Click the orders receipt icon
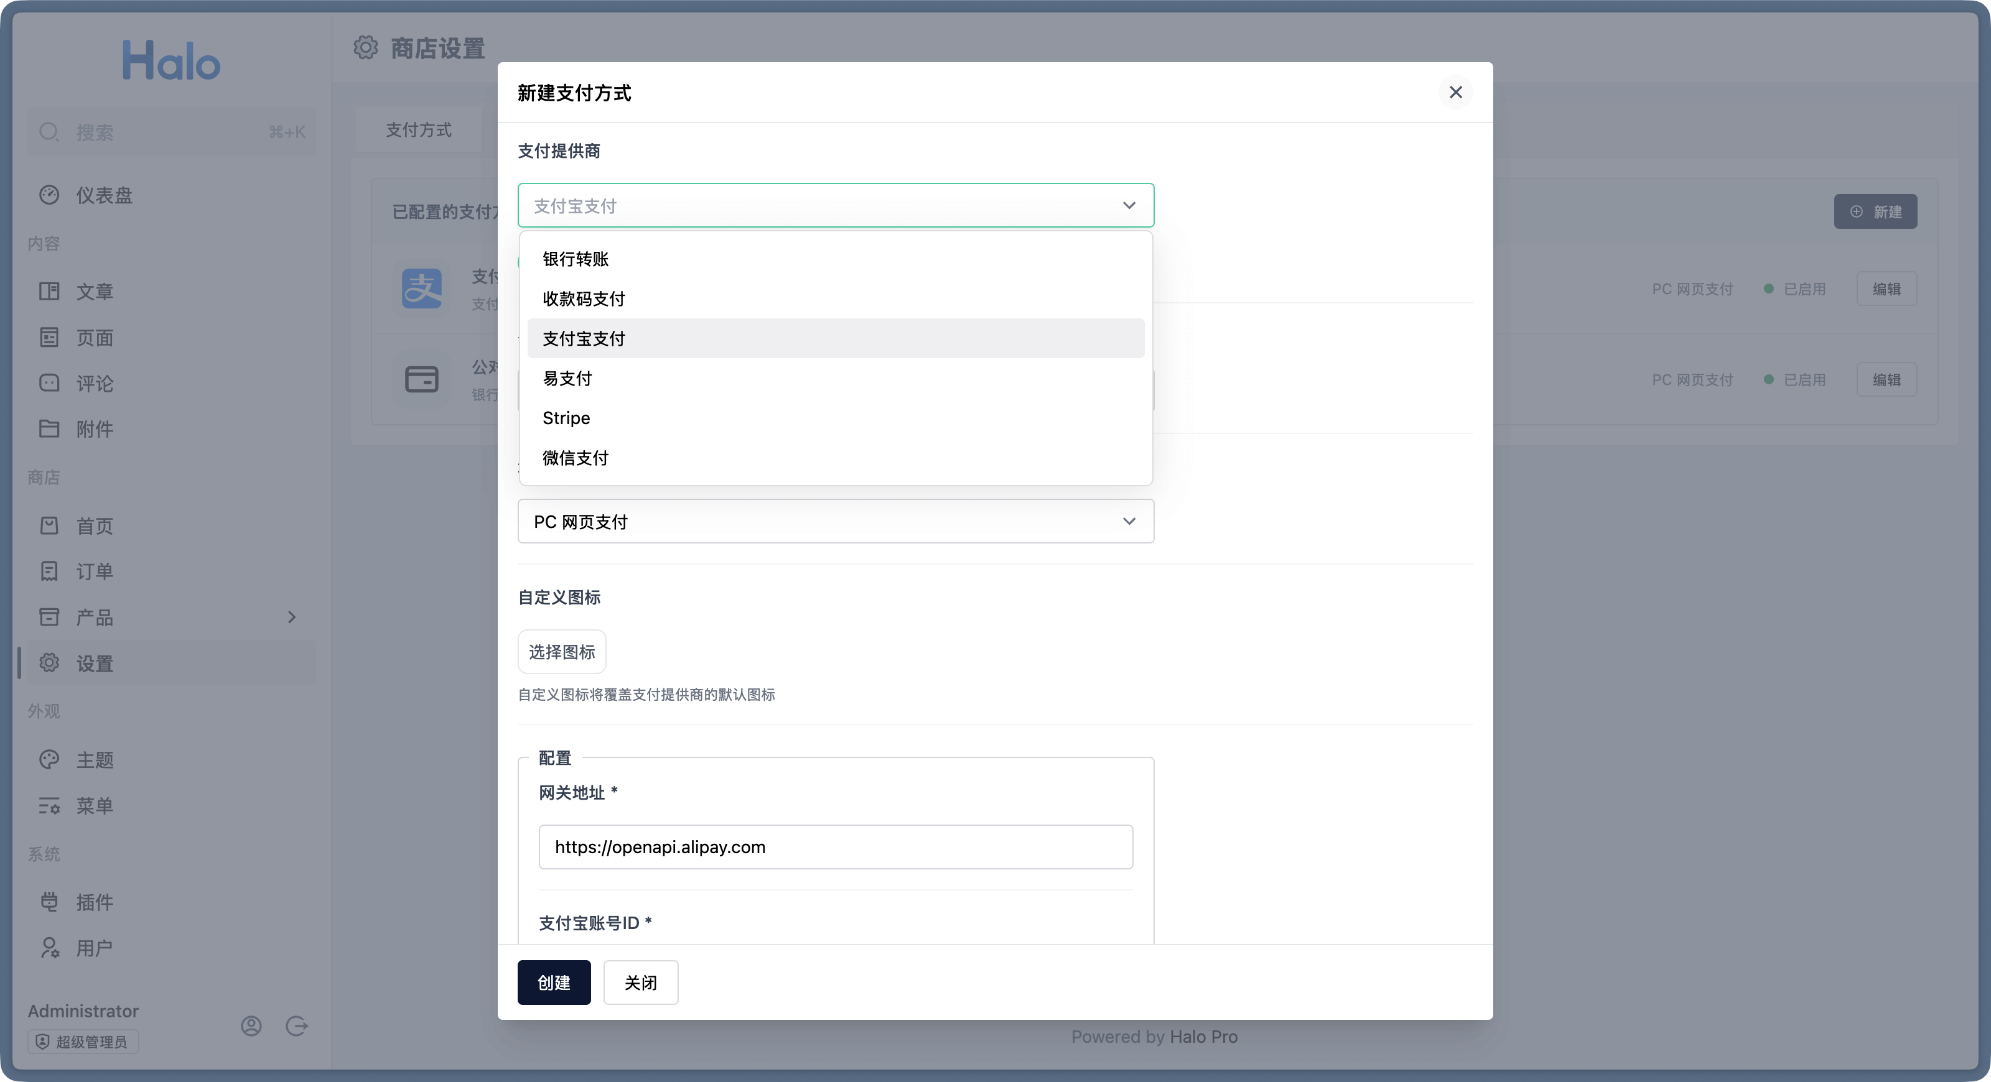Image resolution: width=1991 pixels, height=1082 pixels. coord(50,571)
